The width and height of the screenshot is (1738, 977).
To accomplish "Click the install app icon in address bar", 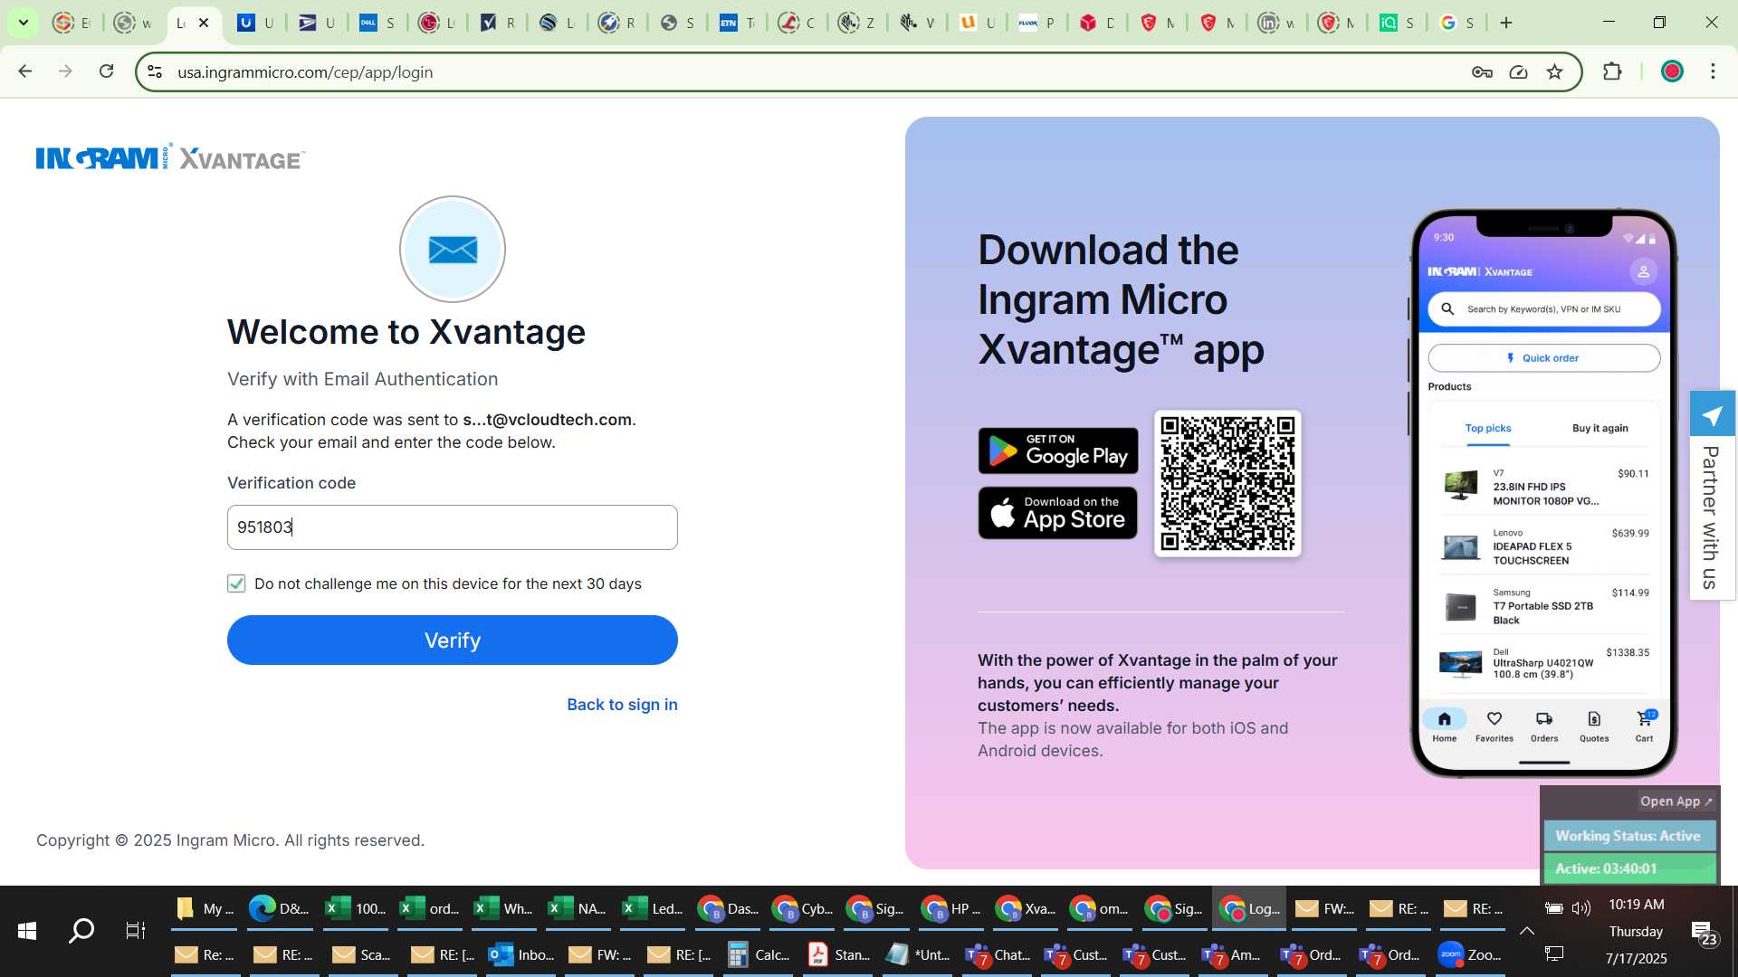I will (1518, 72).
